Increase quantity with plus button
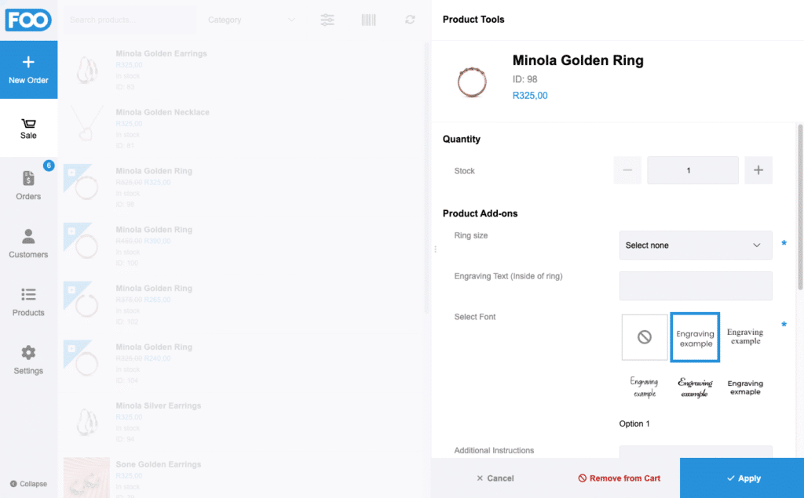 [x=758, y=170]
